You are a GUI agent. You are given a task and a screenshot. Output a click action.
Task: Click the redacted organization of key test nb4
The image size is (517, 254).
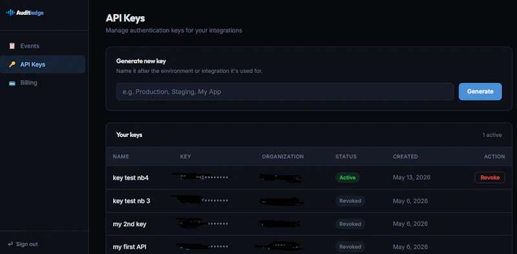pos(280,178)
